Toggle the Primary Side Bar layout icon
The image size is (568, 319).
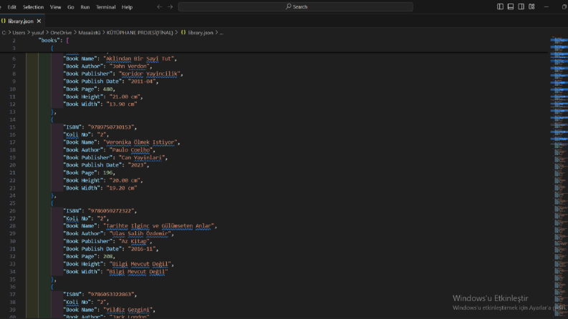pyautogui.click(x=500, y=7)
